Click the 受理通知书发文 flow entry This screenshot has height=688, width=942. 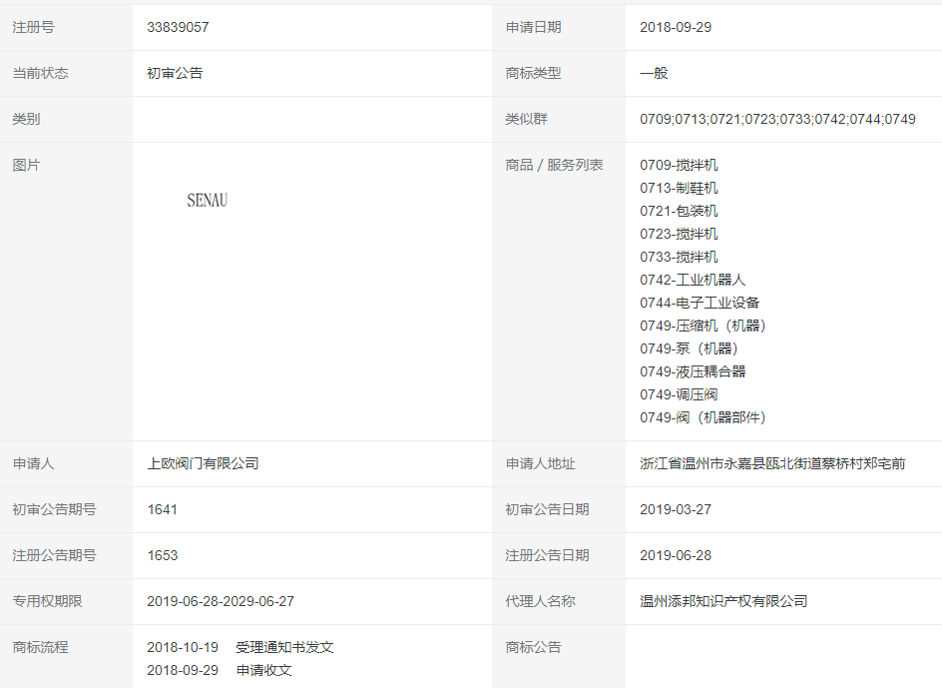(284, 647)
